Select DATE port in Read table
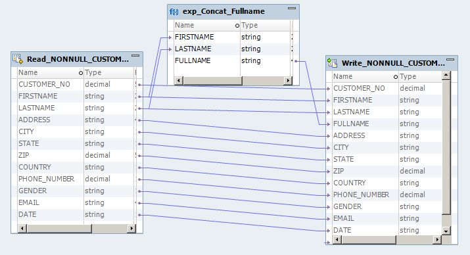 click(27, 214)
